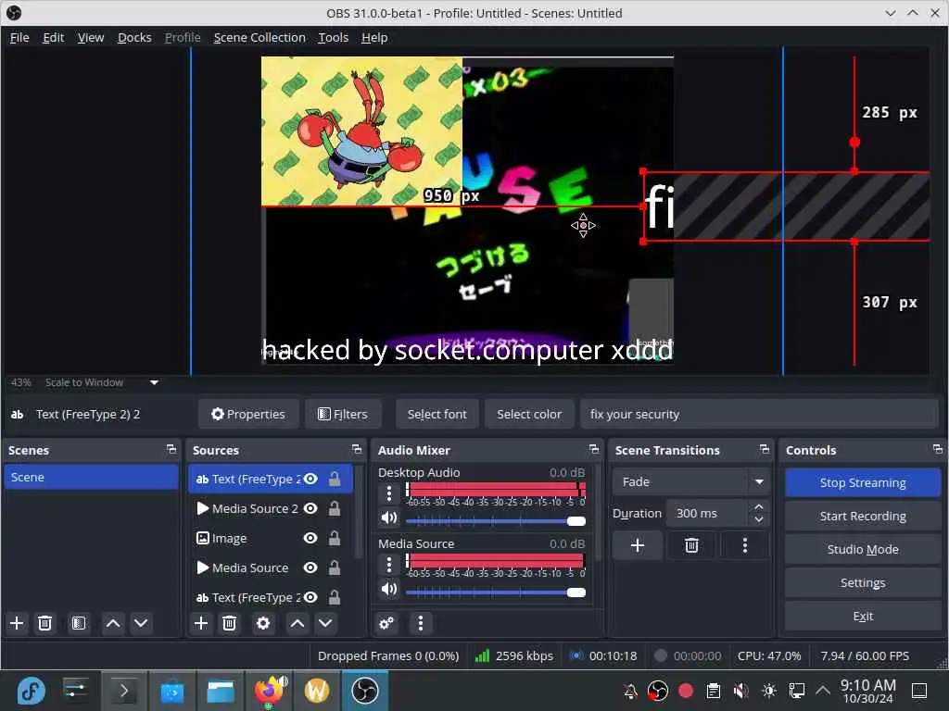Toggle visibility of Image source

click(310, 538)
